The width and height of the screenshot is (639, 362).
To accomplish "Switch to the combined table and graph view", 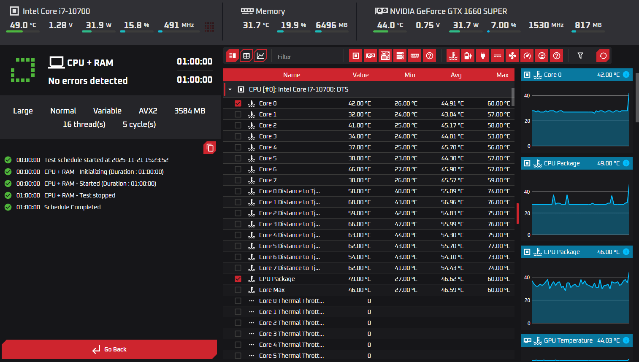I will tap(233, 56).
